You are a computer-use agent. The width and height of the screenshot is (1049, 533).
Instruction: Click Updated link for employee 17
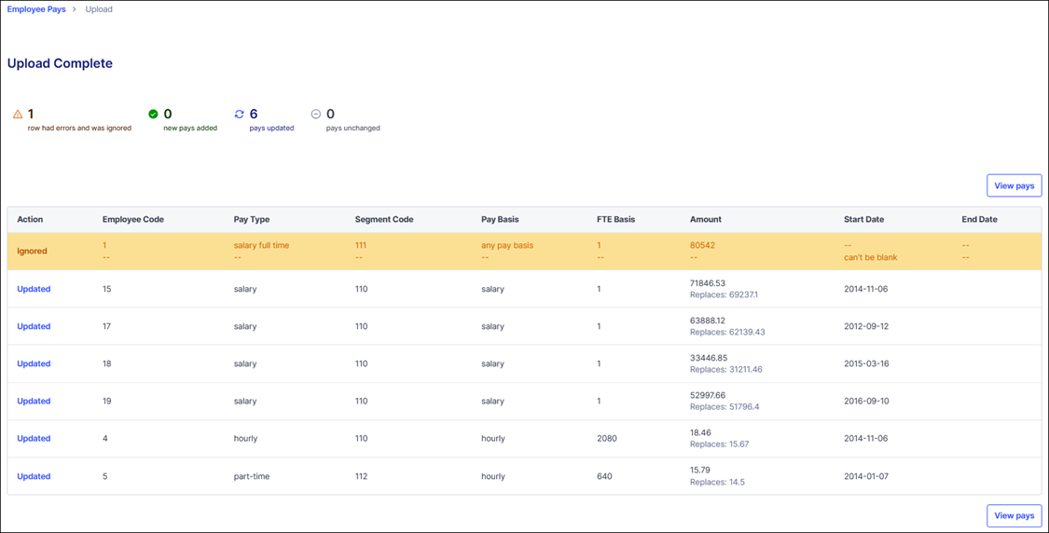click(34, 326)
